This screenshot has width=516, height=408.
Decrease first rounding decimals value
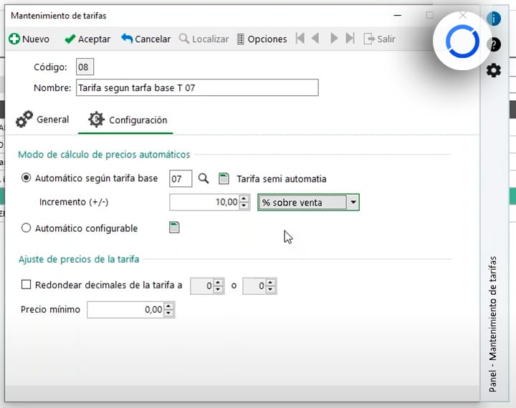(218, 289)
